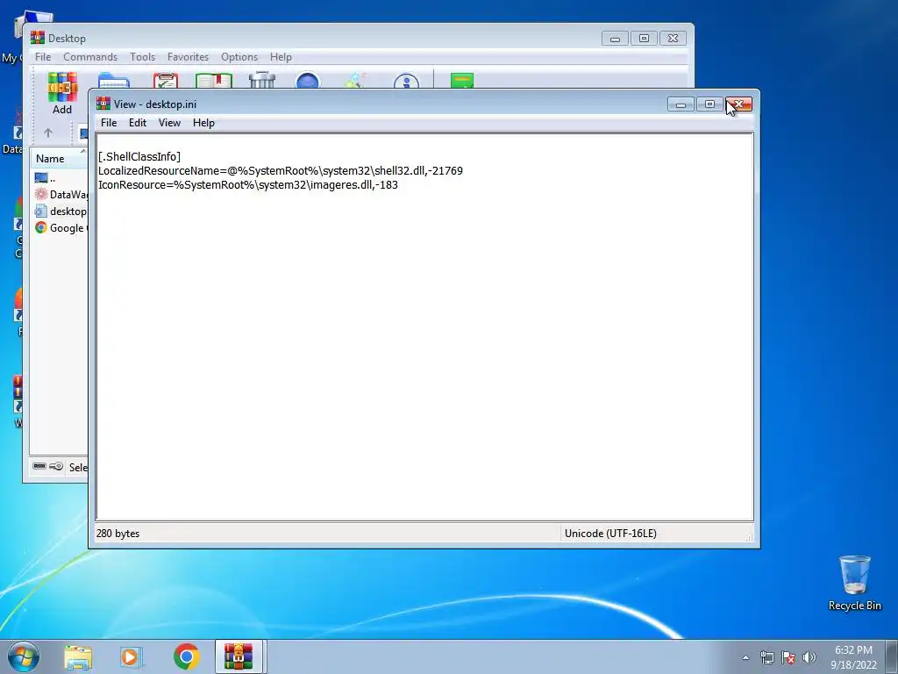
Task: Click the '280 bytes' status bar text
Action: 118,533
